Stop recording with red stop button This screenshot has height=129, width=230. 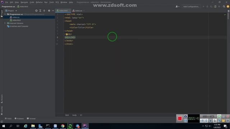point(180,119)
